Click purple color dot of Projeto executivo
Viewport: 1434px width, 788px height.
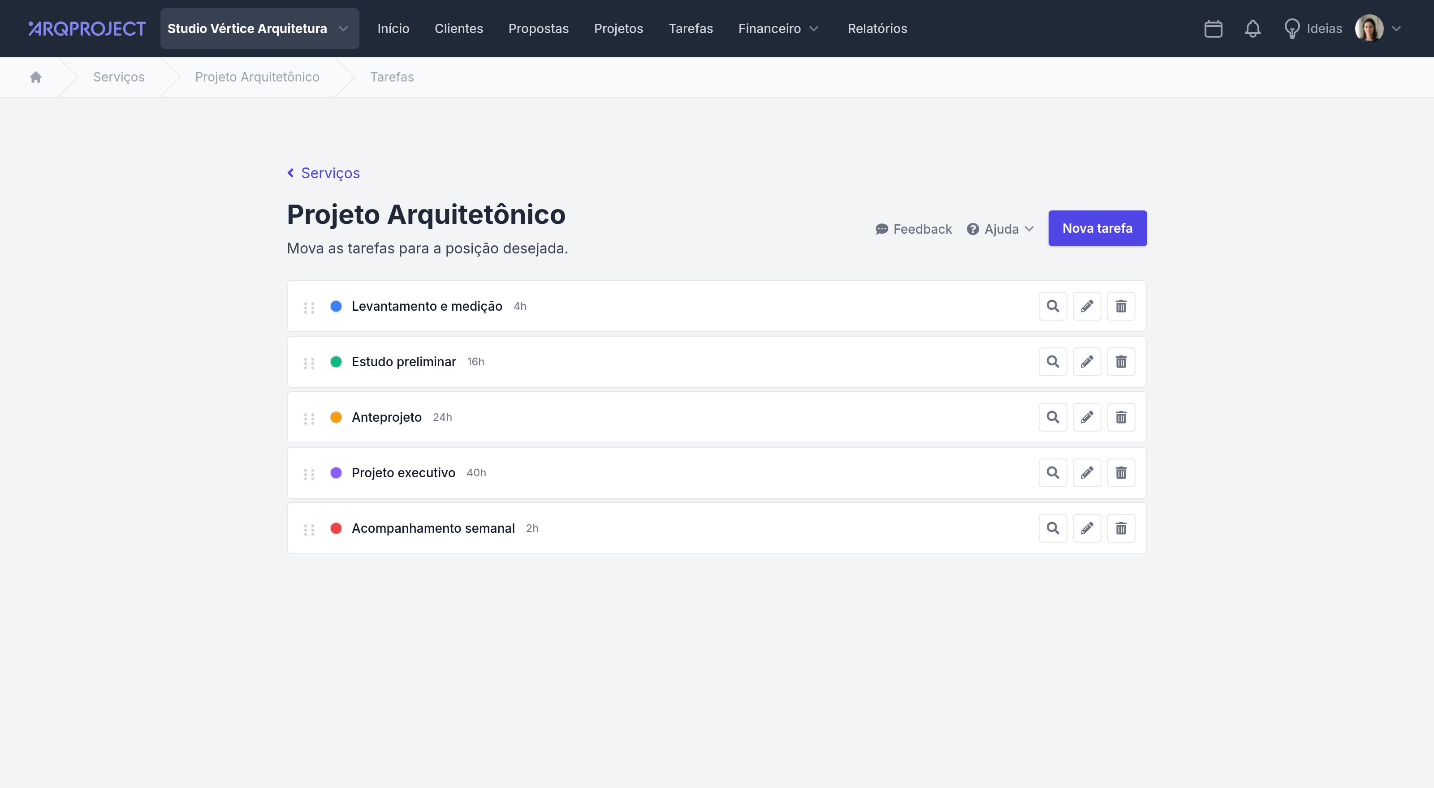(x=336, y=473)
